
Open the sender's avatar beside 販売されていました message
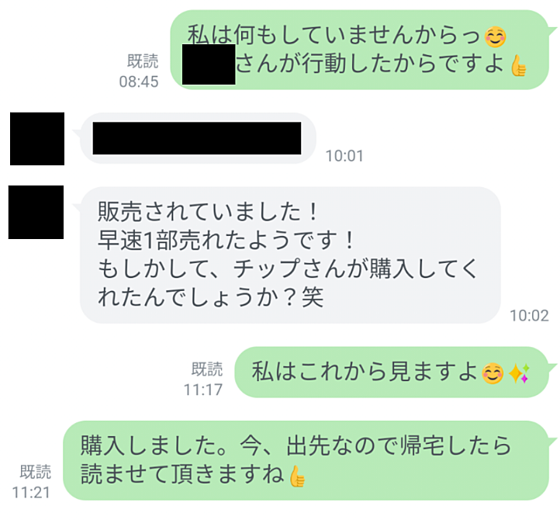coord(36,212)
